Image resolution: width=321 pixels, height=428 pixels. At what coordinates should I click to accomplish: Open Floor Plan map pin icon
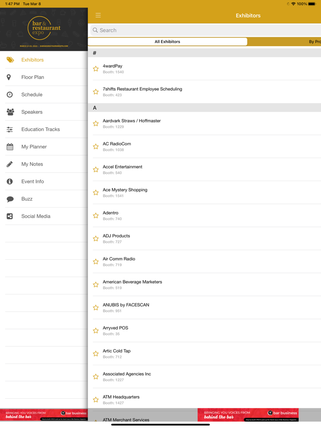9,77
